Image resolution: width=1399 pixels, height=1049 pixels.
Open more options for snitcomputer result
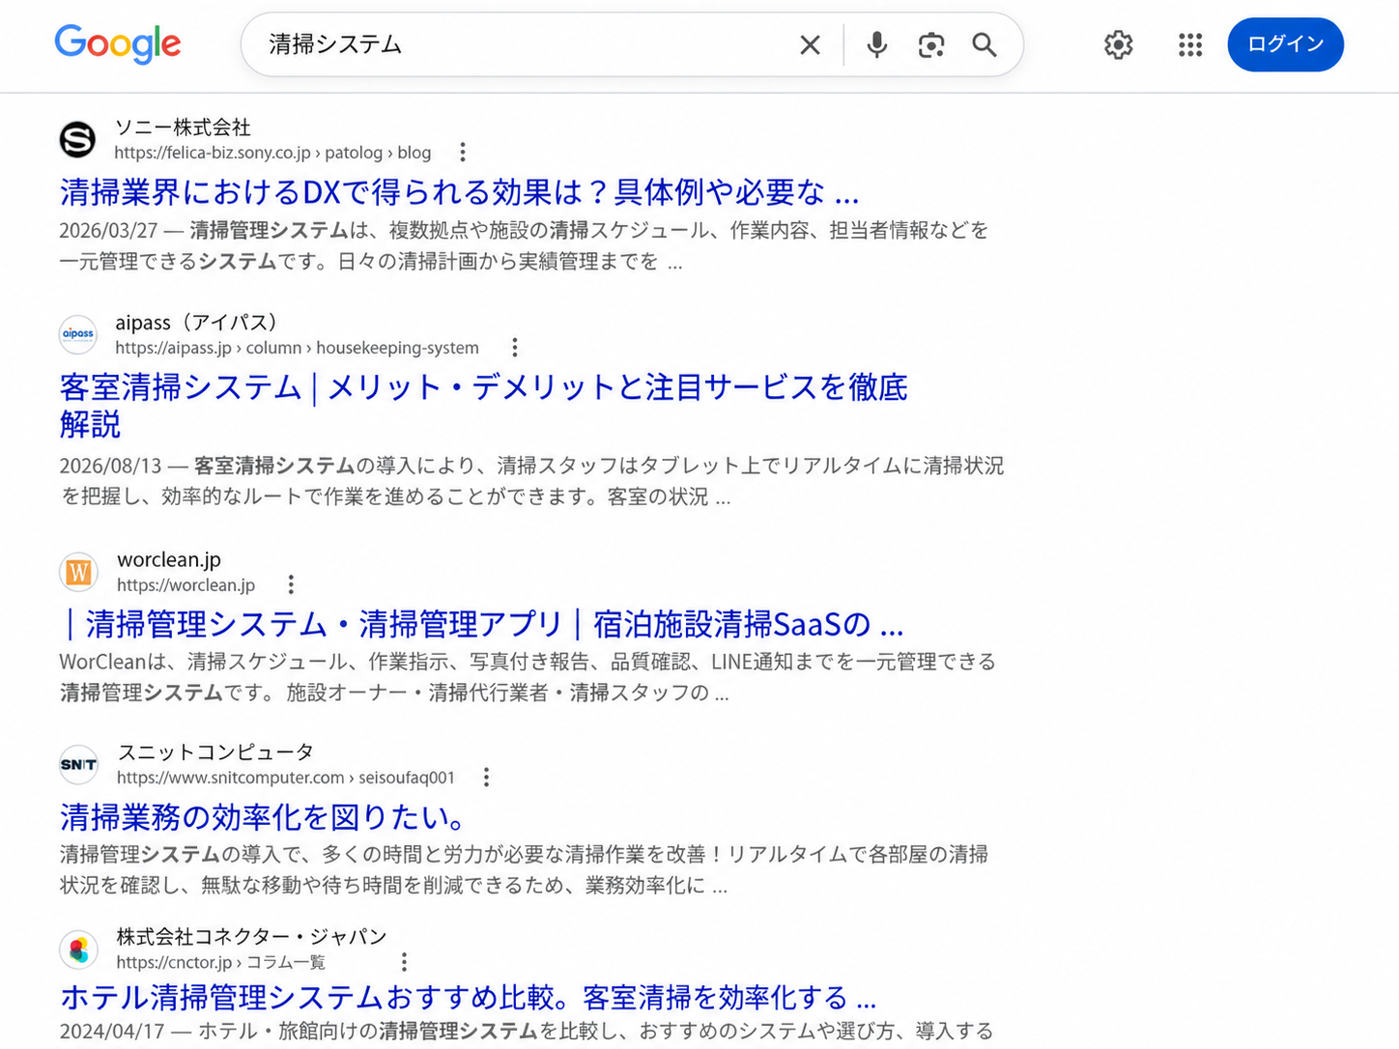pyautogui.click(x=486, y=778)
